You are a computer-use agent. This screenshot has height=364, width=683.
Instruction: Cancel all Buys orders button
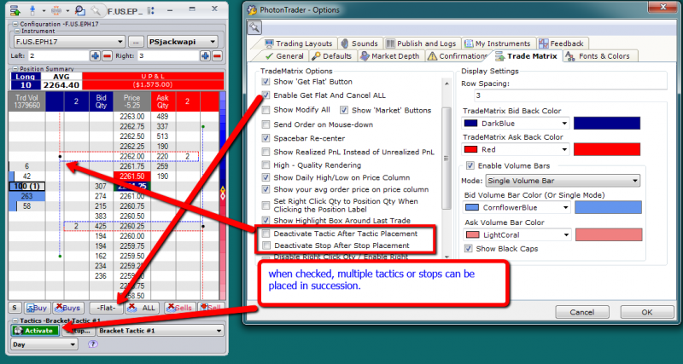[68, 308]
